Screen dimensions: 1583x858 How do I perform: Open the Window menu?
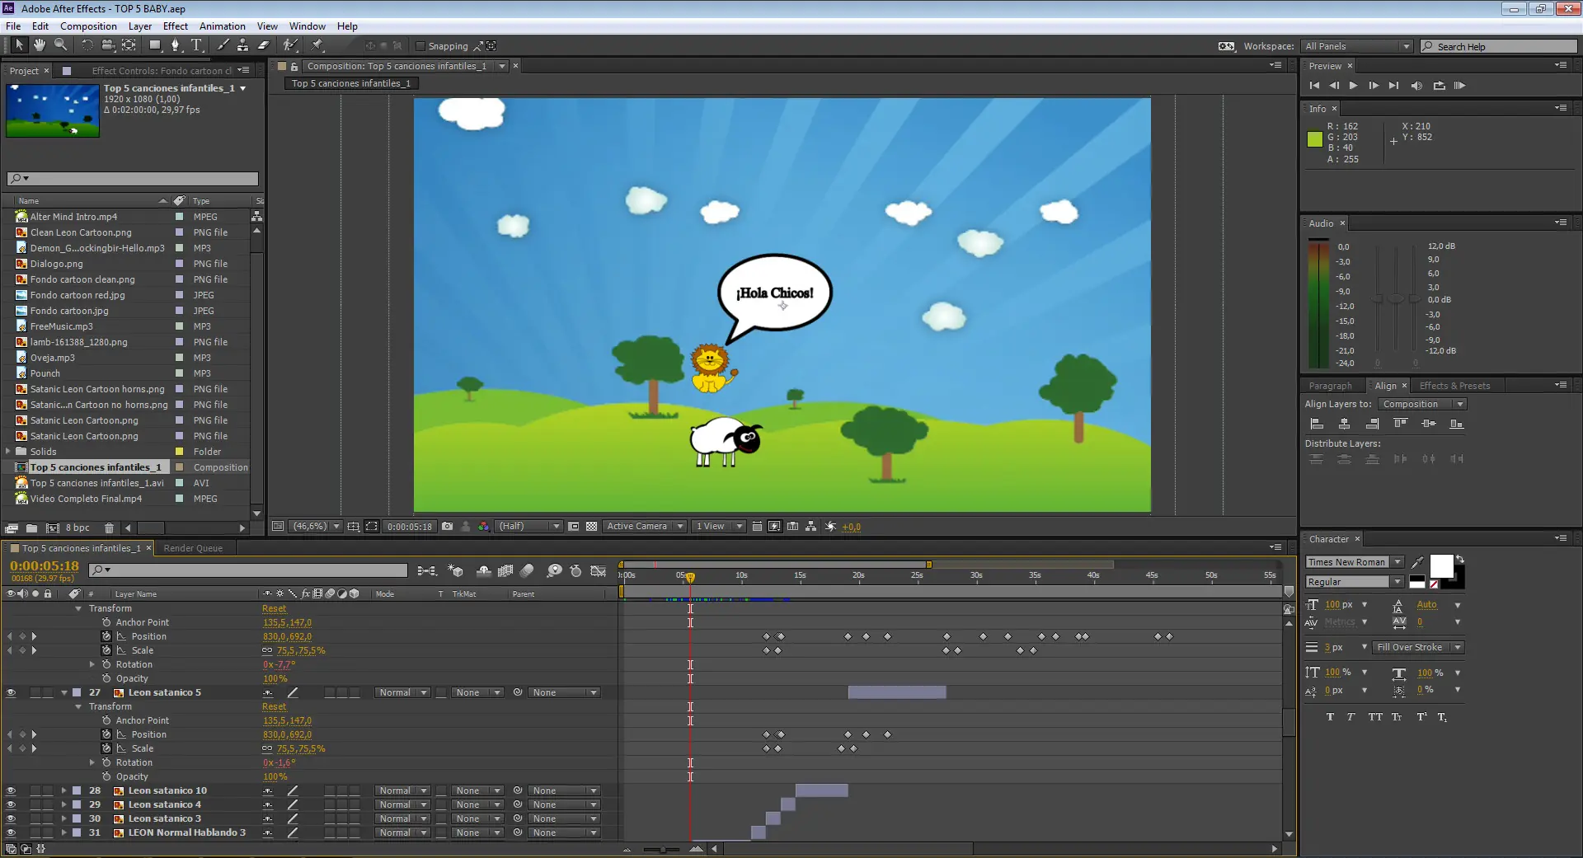click(307, 26)
